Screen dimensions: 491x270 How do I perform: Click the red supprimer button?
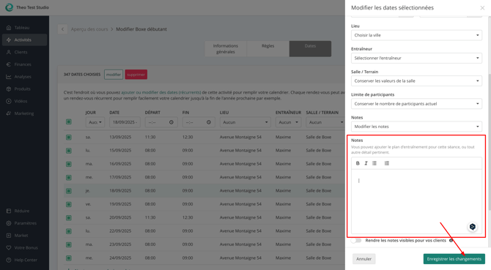136,75
